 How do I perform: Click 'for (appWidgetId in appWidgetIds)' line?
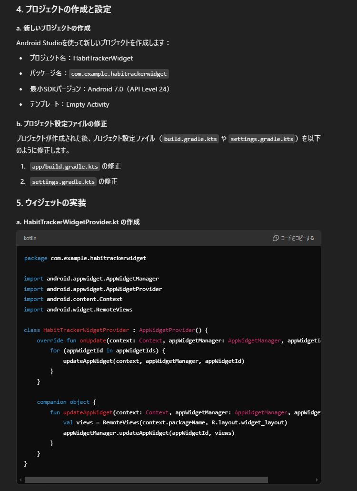pos(108,351)
